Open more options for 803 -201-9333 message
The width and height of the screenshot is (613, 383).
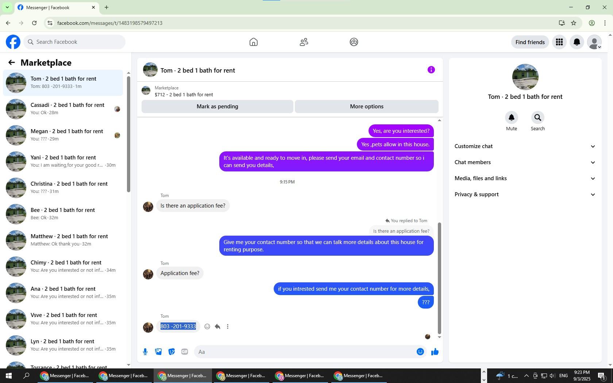click(228, 326)
